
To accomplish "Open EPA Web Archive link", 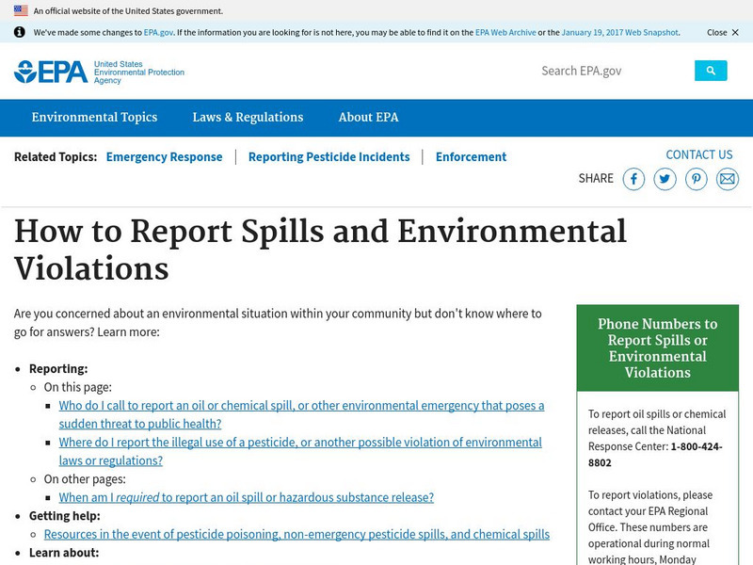I will click(x=505, y=33).
